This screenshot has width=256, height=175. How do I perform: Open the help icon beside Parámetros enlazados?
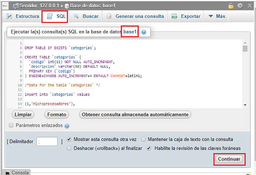pyautogui.click(x=67, y=126)
